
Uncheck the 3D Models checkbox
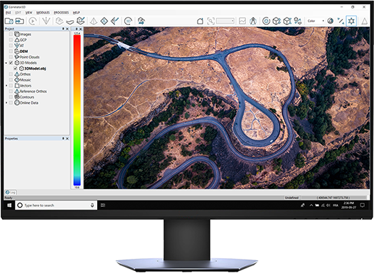click(11, 62)
